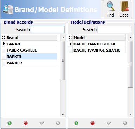Cancel model edit with grey X icon
The height and width of the screenshot is (129, 135).
(x=125, y=123)
